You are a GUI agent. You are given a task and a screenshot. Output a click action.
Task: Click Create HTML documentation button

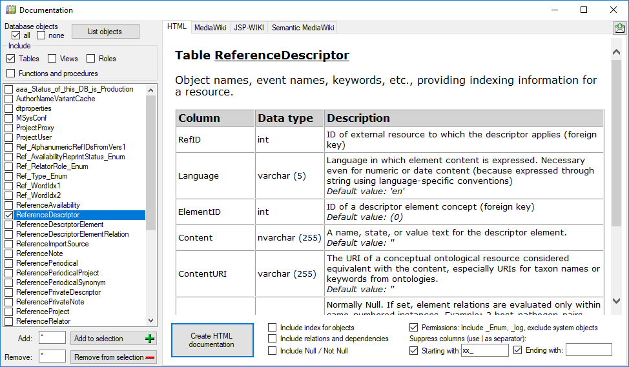point(212,340)
